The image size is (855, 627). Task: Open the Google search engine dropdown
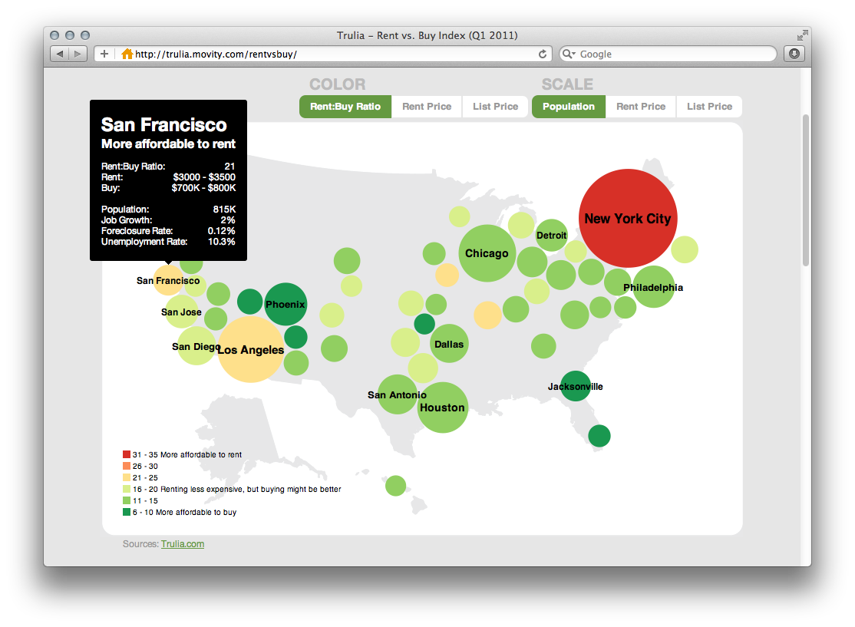pyautogui.click(x=572, y=54)
